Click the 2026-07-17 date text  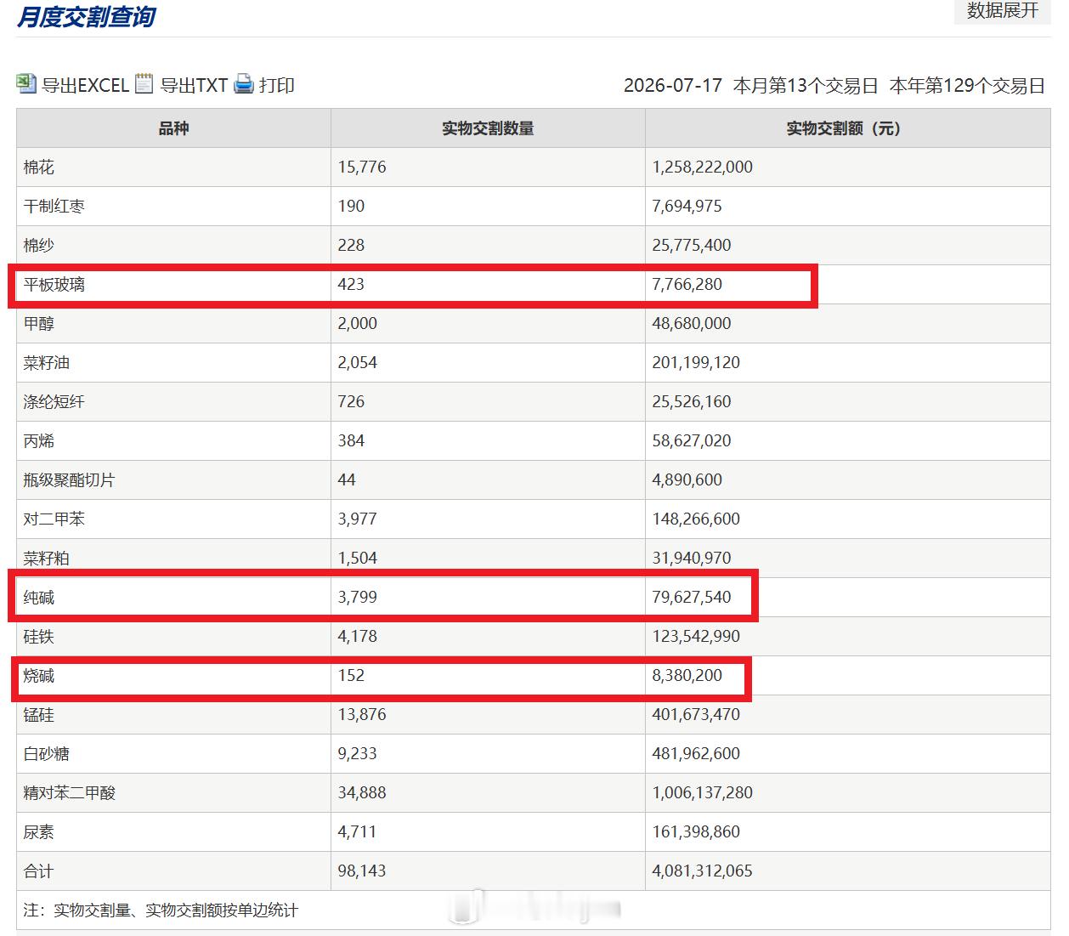pos(673,86)
